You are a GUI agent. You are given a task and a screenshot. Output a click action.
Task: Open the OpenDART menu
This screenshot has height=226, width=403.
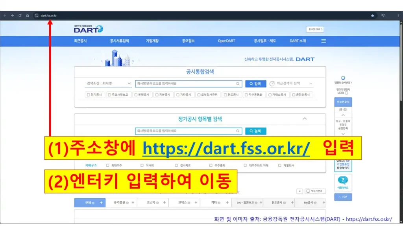pyautogui.click(x=226, y=41)
